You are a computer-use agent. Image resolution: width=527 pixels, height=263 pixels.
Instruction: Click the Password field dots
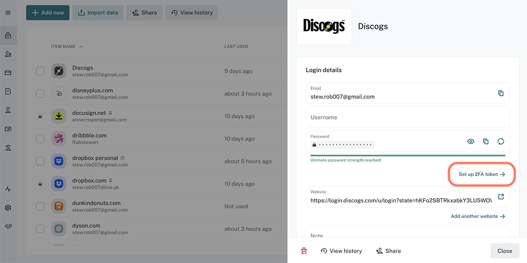(342, 145)
